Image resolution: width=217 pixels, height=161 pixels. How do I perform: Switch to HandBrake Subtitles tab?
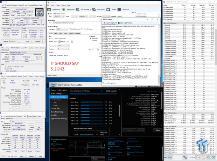[x=71, y=33]
